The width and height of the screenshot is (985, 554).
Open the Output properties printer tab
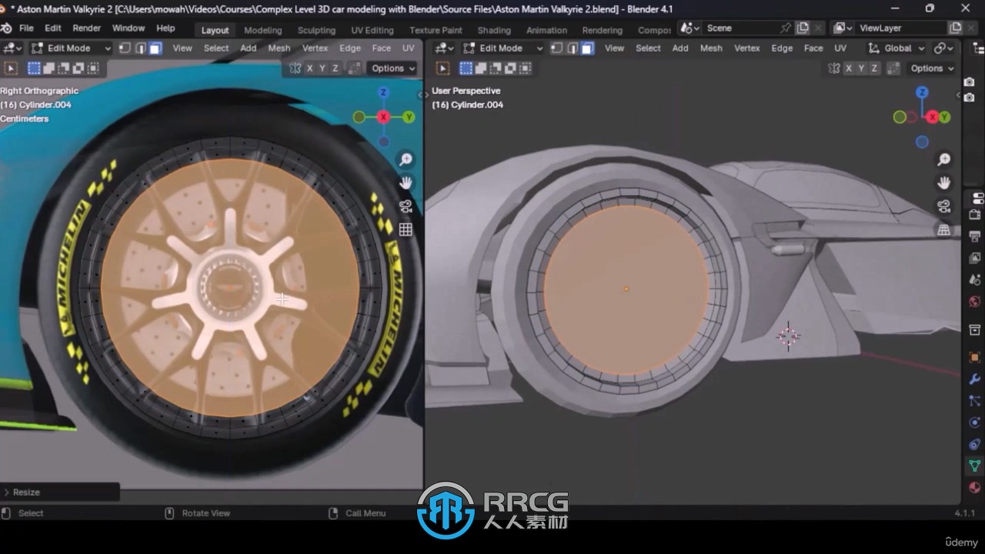point(974,235)
